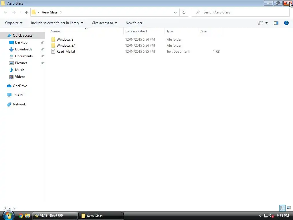Screen dimensions: 293x220
Task: Switch to details view in status bar
Action: pos(282,208)
